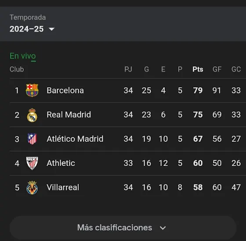Click the GF column header
This screenshot has height=241, width=246.
(217, 69)
